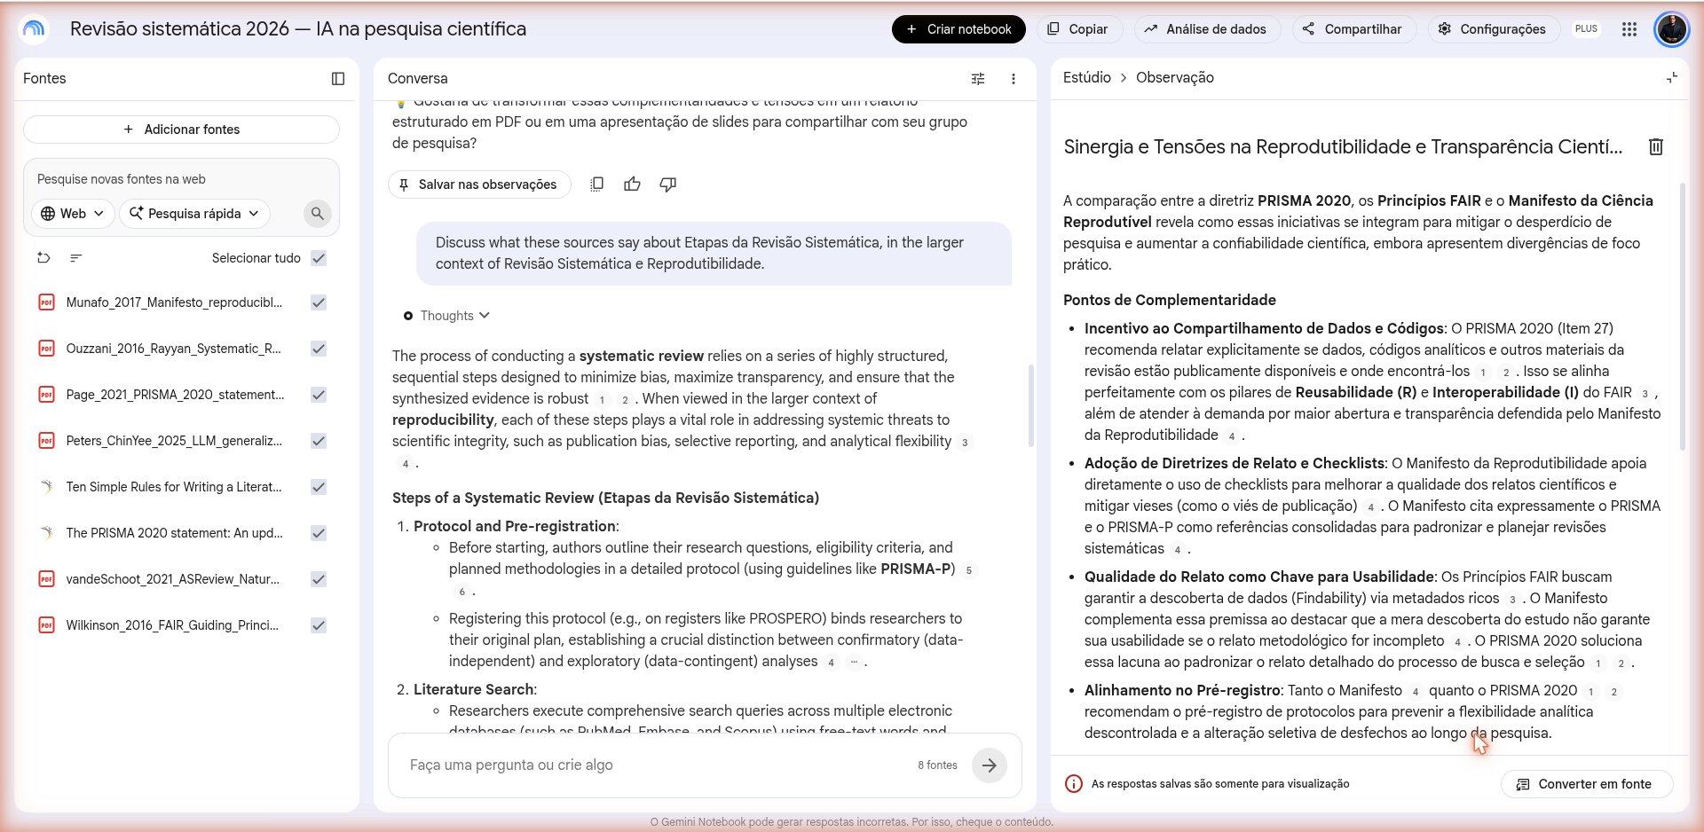The height and width of the screenshot is (832, 1704).
Task: Toggle the Selecionar tudo checkbox
Action: [319, 258]
